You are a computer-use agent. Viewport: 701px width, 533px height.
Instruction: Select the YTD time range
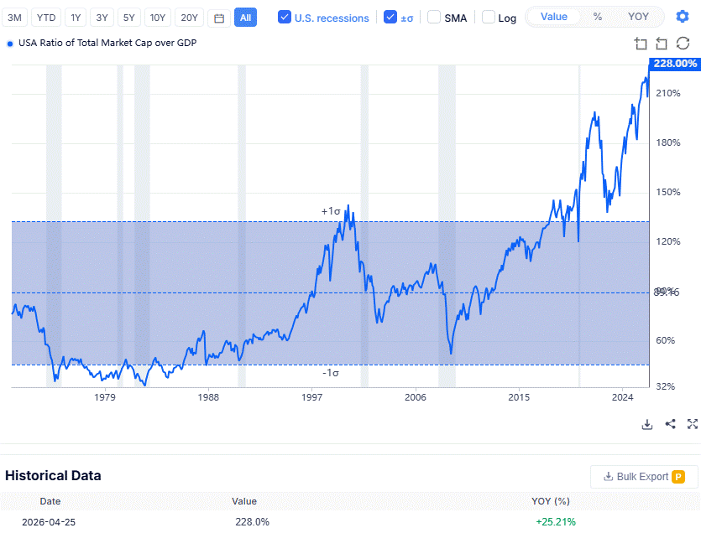point(46,18)
